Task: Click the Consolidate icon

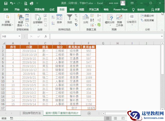Action: pyautogui.click(x=99, y=16)
